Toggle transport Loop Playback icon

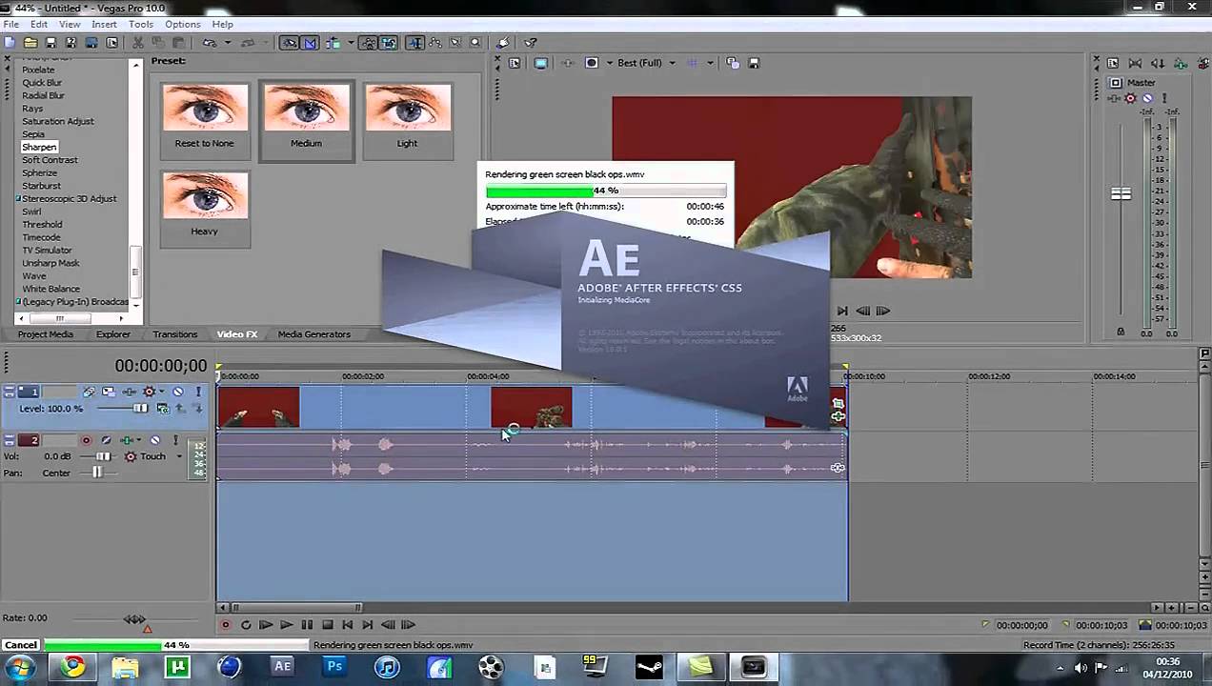(x=246, y=625)
